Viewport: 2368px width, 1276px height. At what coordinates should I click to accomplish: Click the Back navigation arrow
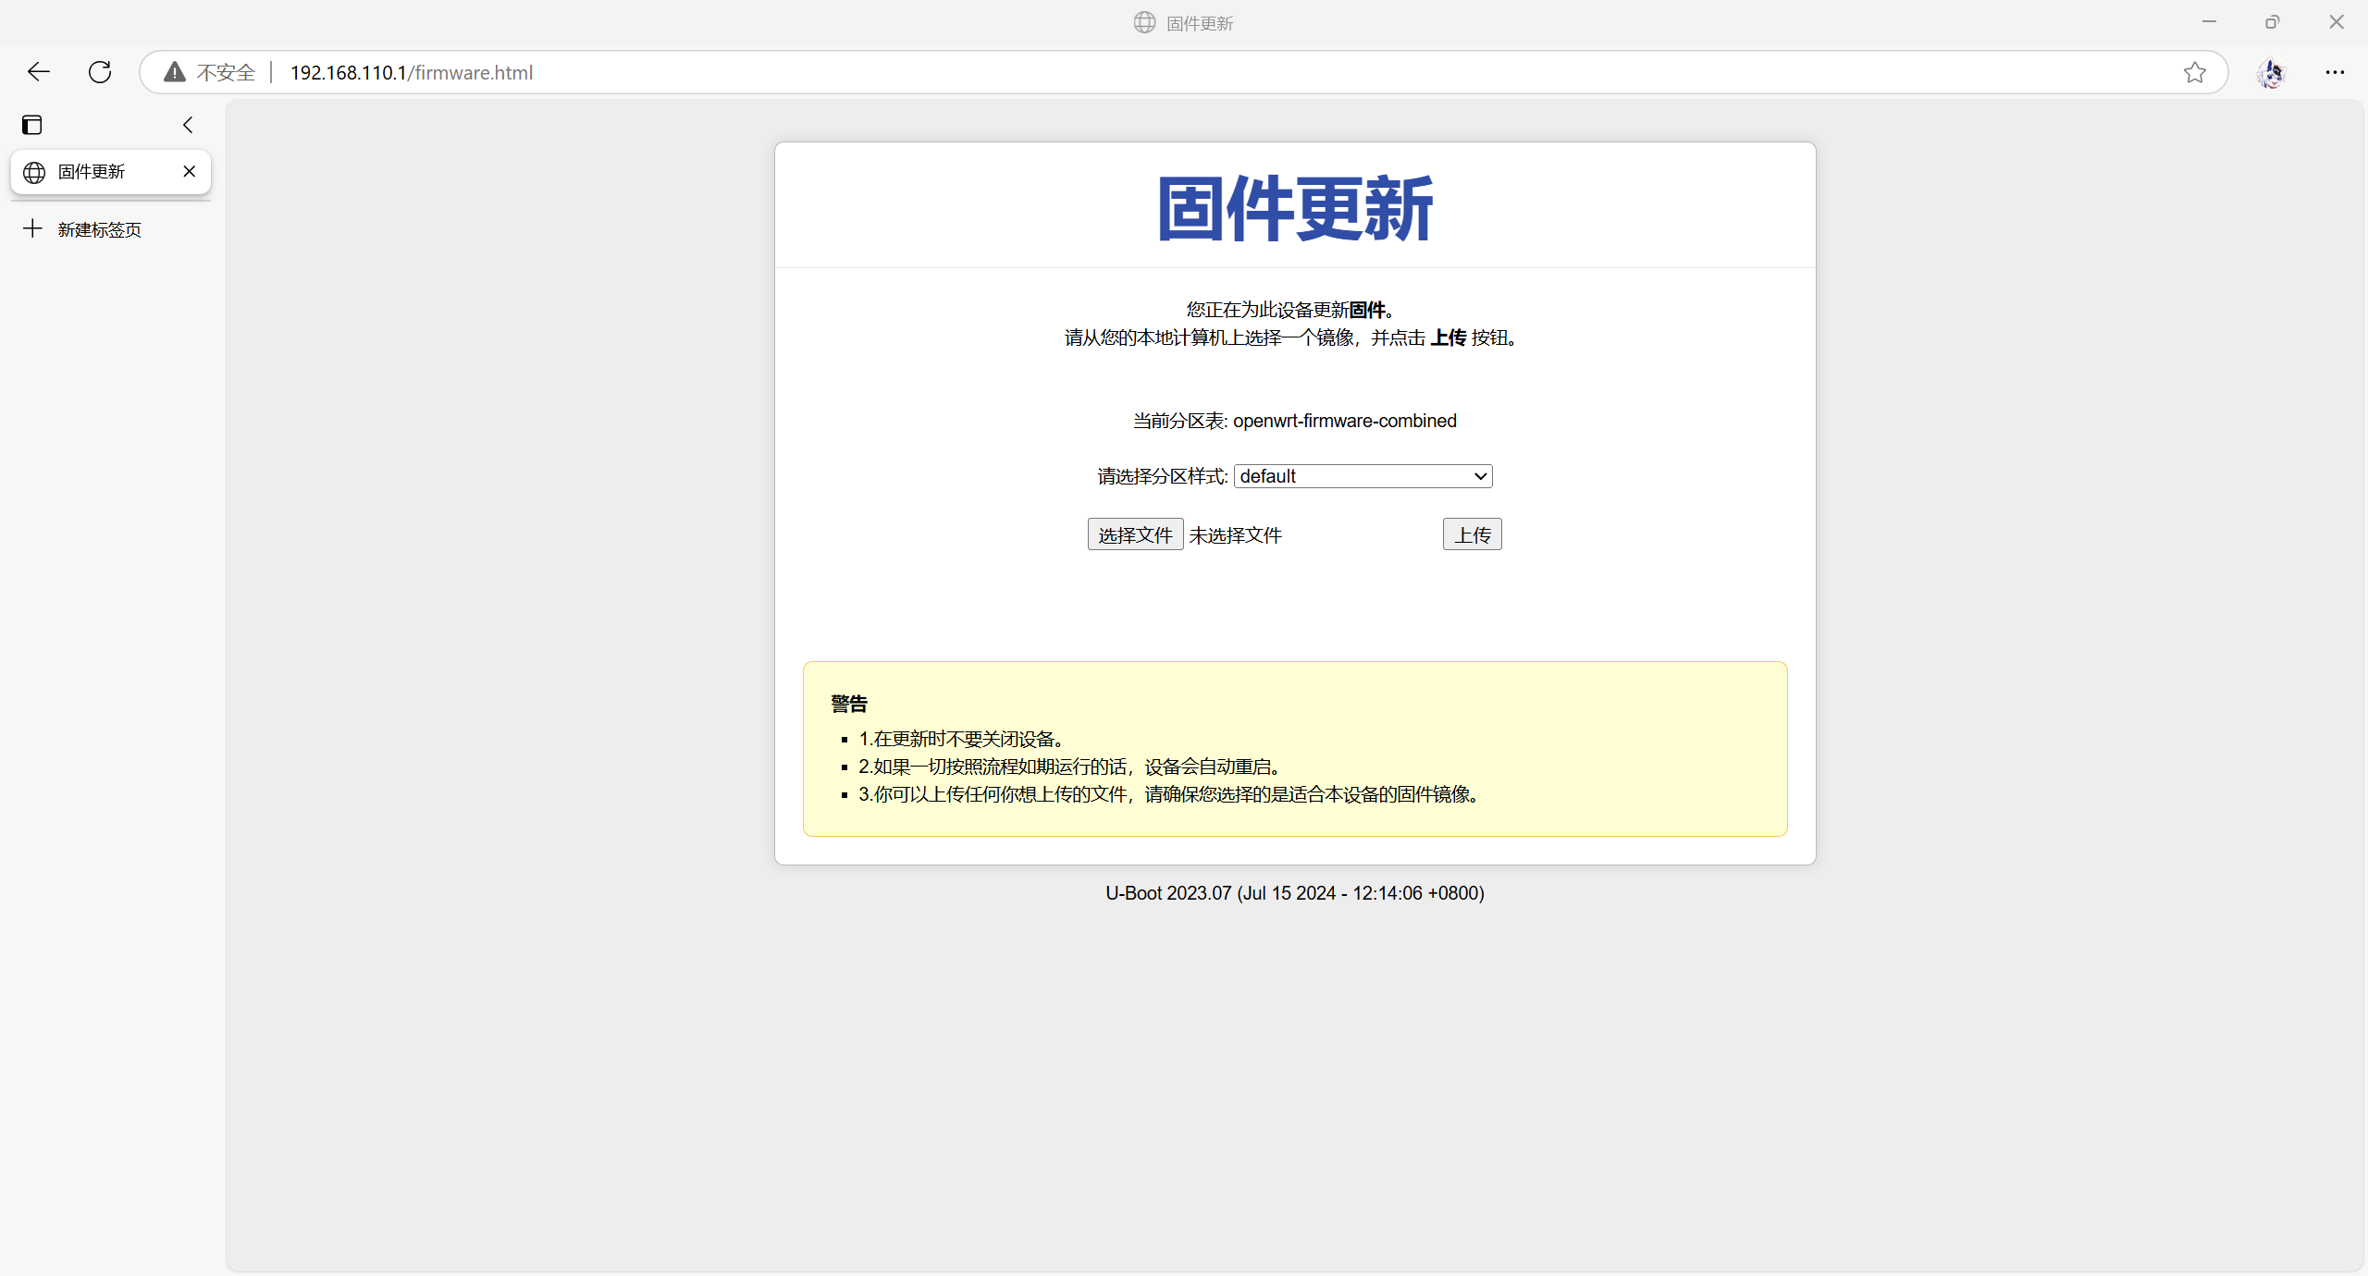coord(38,71)
